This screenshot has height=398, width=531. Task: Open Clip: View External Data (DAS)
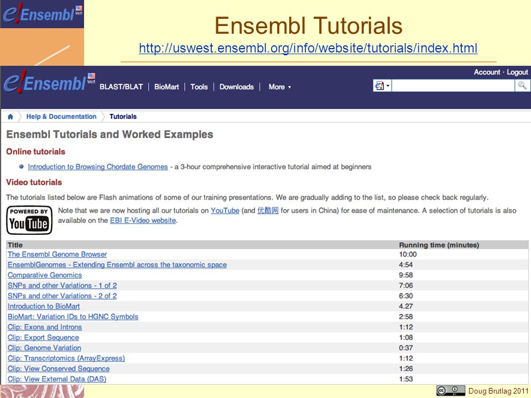coord(57,379)
